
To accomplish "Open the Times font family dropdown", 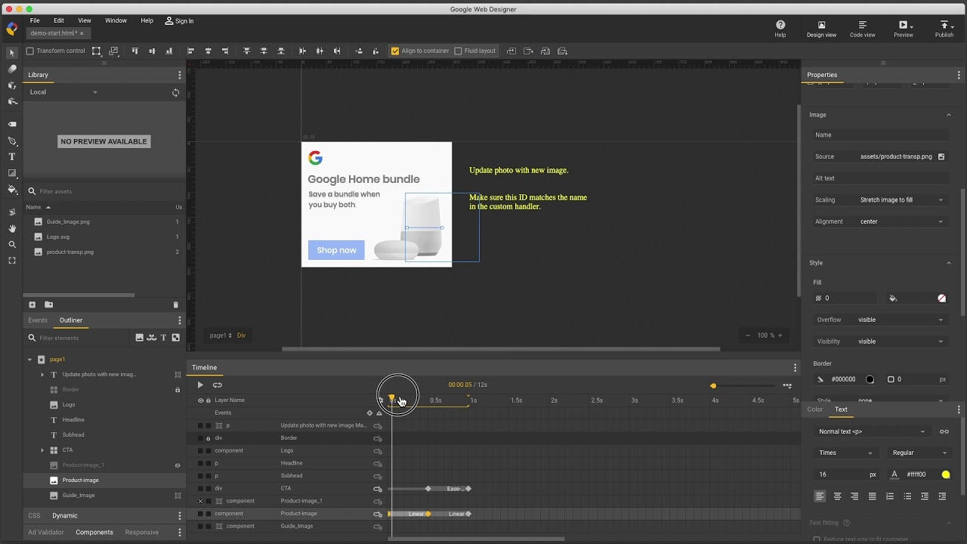I will pos(845,453).
